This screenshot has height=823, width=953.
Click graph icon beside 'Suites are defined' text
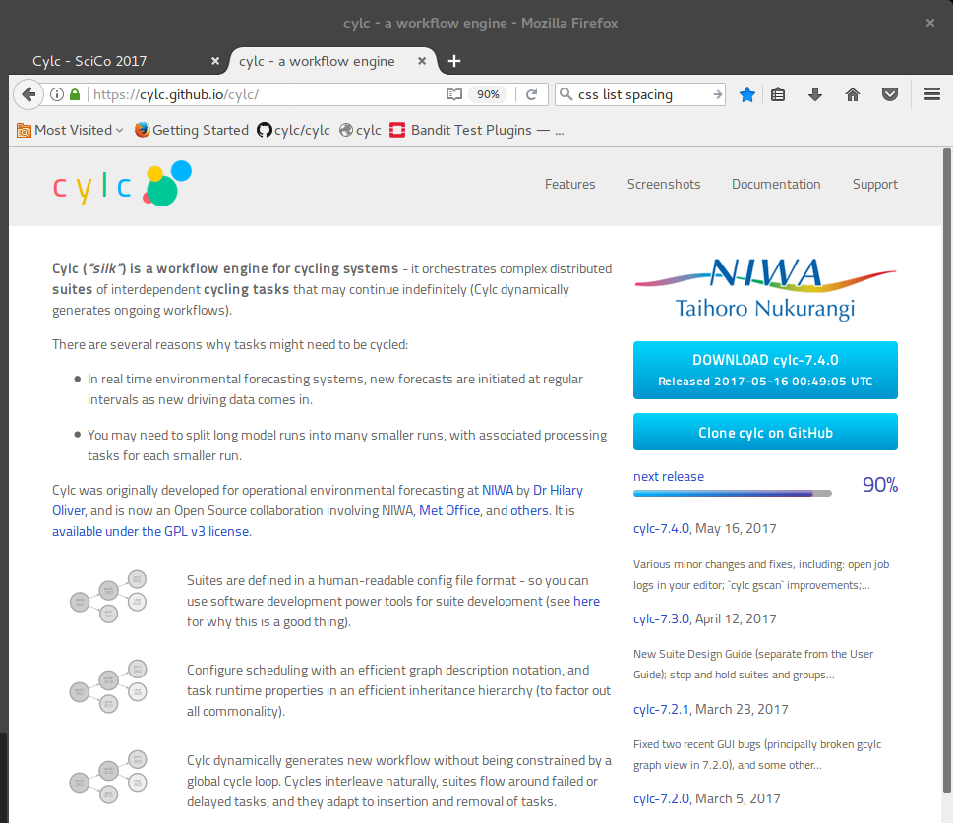click(109, 596)
